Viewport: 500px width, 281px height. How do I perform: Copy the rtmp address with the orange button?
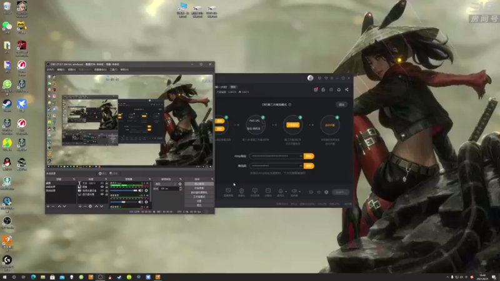tap(309, 156)
